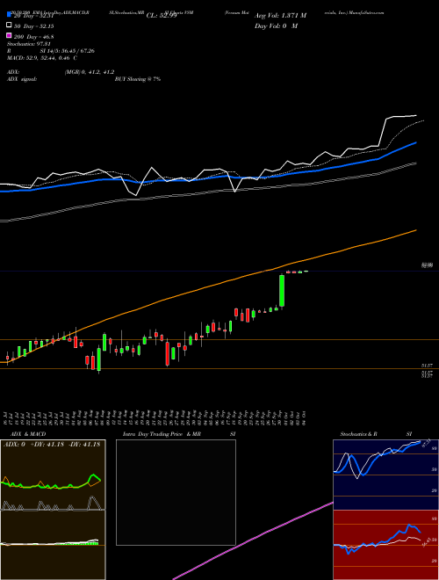Click the RSI 14/5 value line

[x=51, y=51]
